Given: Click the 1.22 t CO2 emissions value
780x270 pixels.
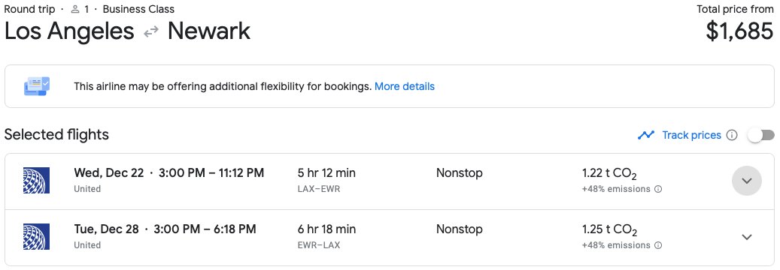Looking at the screenshot, I should [609, 174].
